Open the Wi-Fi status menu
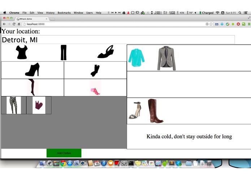The width and height of the screenshot is (251, 179). pos(217,13)
